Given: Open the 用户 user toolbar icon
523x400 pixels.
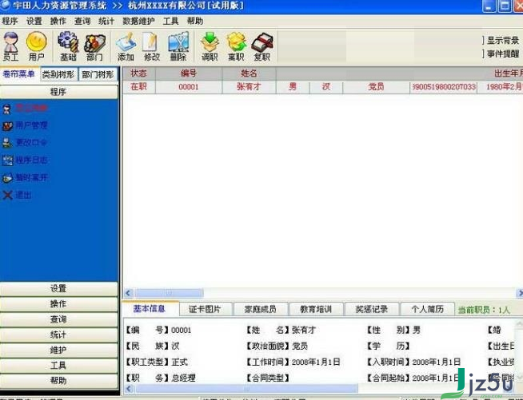Looking at the screenshot, I should coord(36,46).
